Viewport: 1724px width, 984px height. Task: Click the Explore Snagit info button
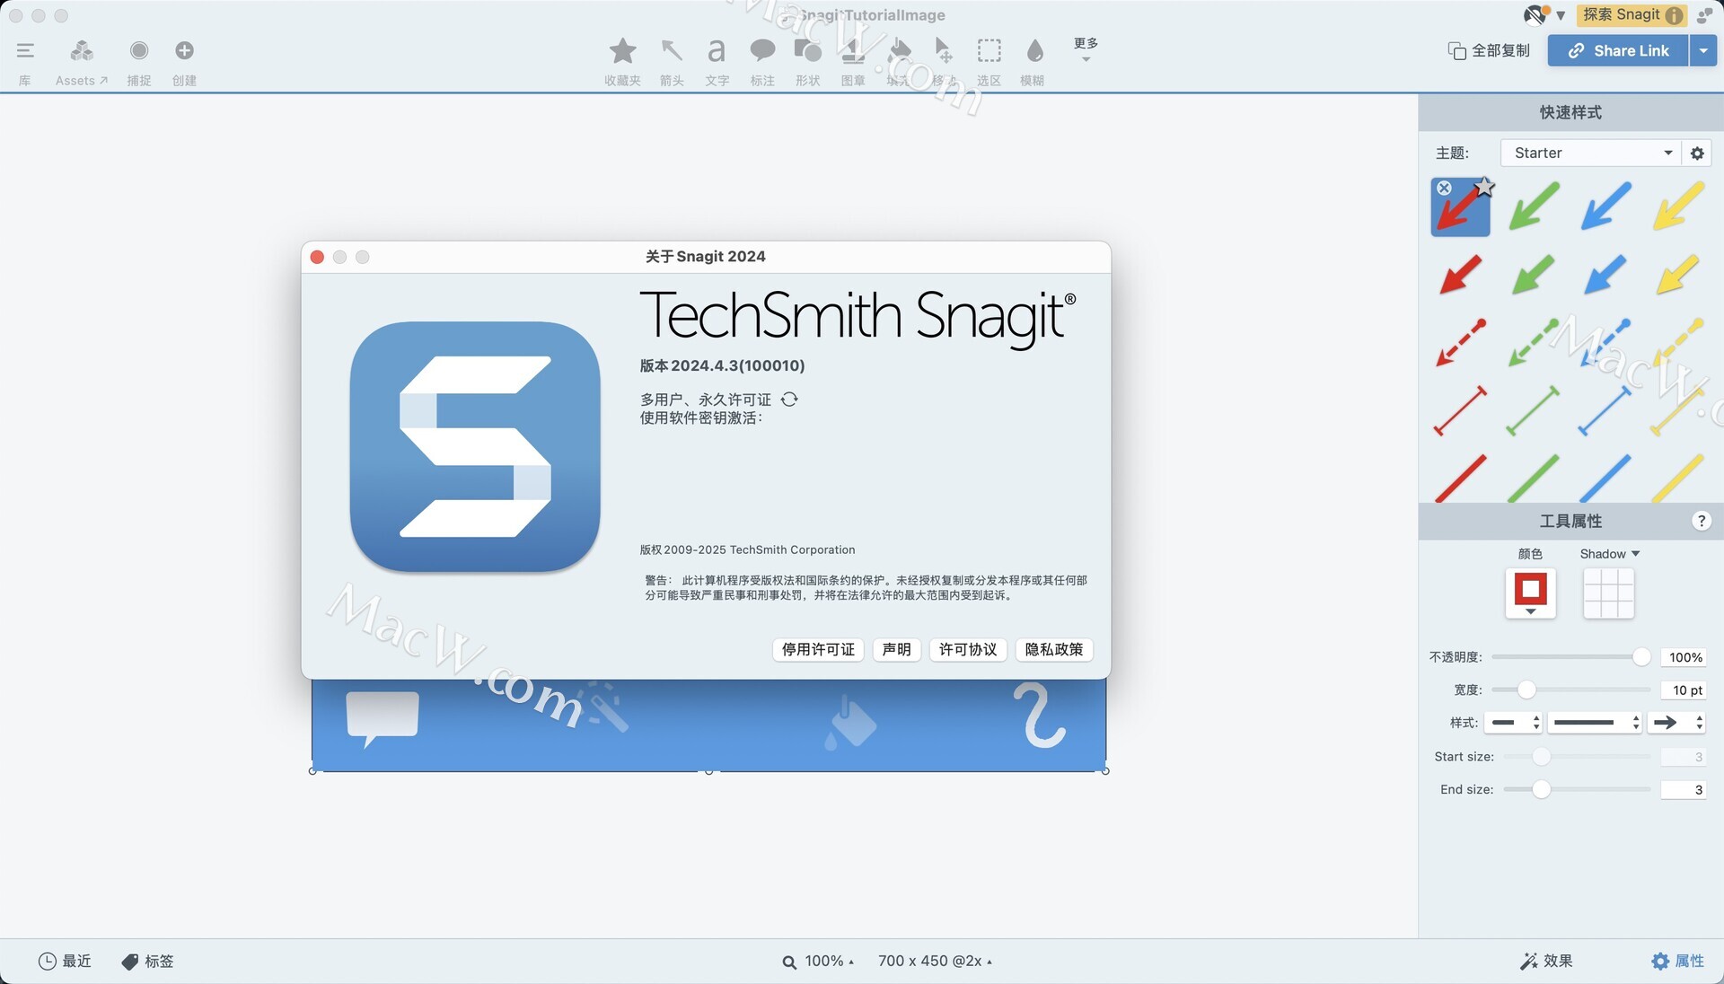pyautogui.click(x=1632, y=14)
